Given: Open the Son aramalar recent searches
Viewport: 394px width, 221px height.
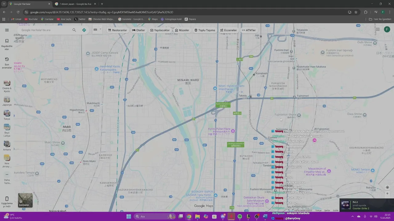Looking at the screenshot, I should click(7, 63).
